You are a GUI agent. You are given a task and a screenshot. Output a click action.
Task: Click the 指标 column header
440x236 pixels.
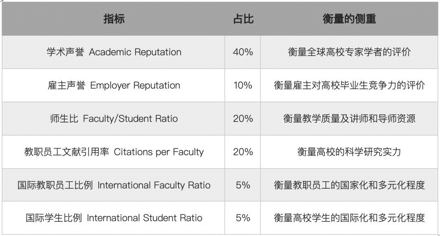tap(113, 19)
